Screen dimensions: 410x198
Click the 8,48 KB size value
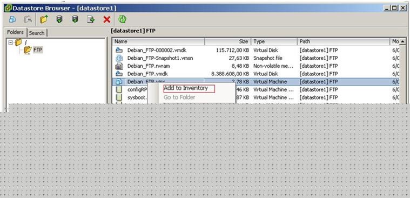(x=240, y=66)
